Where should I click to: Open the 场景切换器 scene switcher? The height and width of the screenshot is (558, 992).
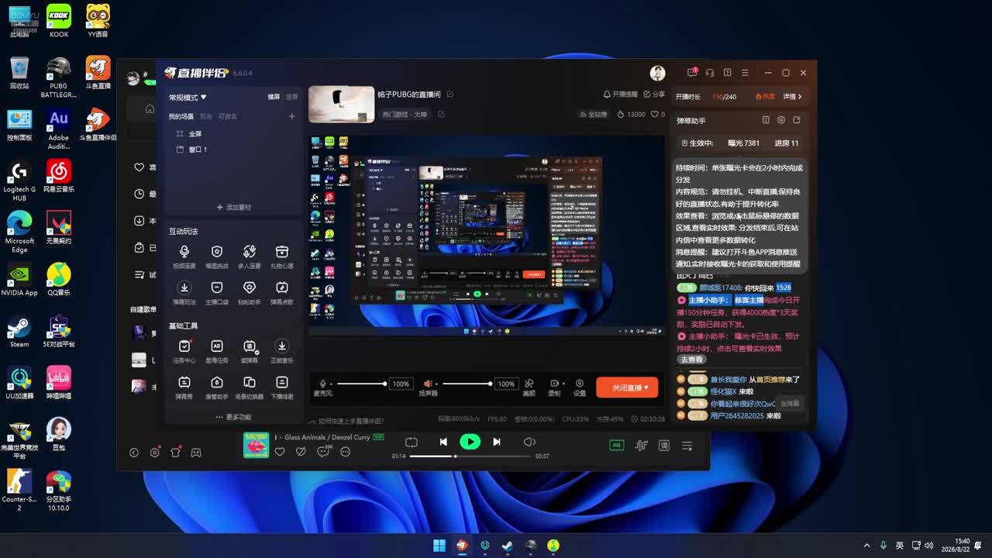250,387
